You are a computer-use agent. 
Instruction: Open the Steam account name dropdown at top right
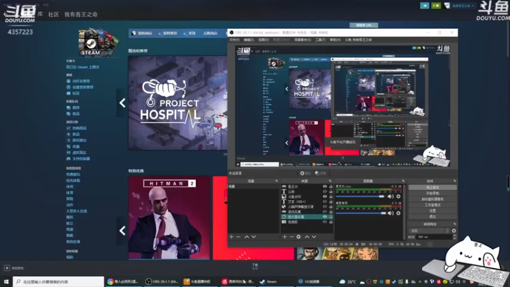pos(463,6)
